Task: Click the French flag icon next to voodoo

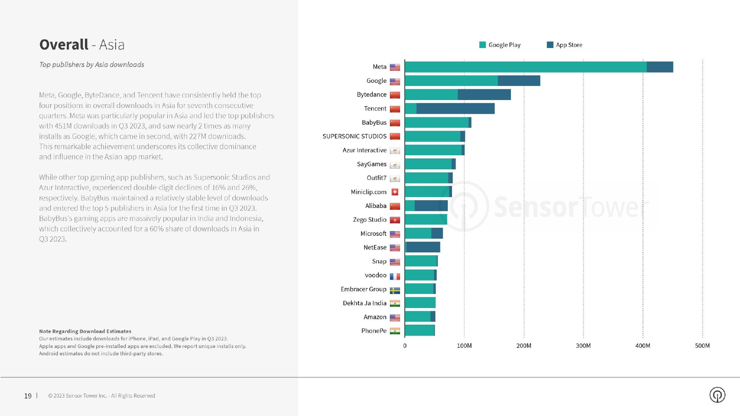Action: pos(396,275)
